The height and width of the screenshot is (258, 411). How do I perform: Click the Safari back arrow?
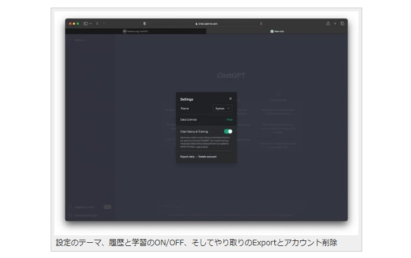(x=97, y=23)
